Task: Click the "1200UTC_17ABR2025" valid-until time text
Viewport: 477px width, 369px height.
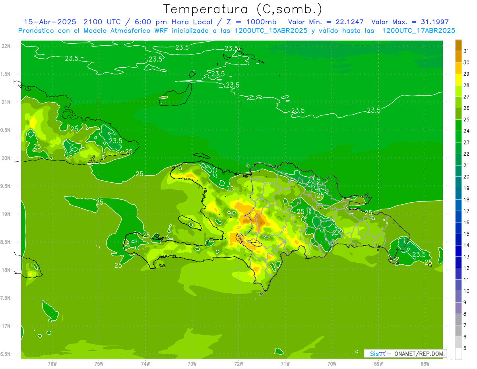Action: (x=419, y=31)
